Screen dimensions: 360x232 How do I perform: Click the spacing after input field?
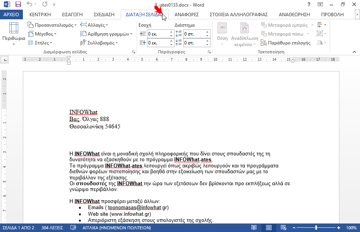pos(194,43)
